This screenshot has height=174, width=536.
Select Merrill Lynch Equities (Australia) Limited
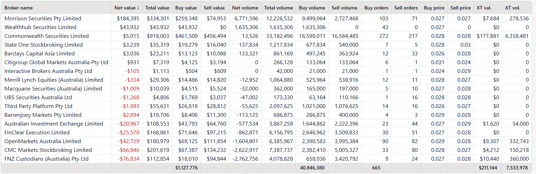53,80
